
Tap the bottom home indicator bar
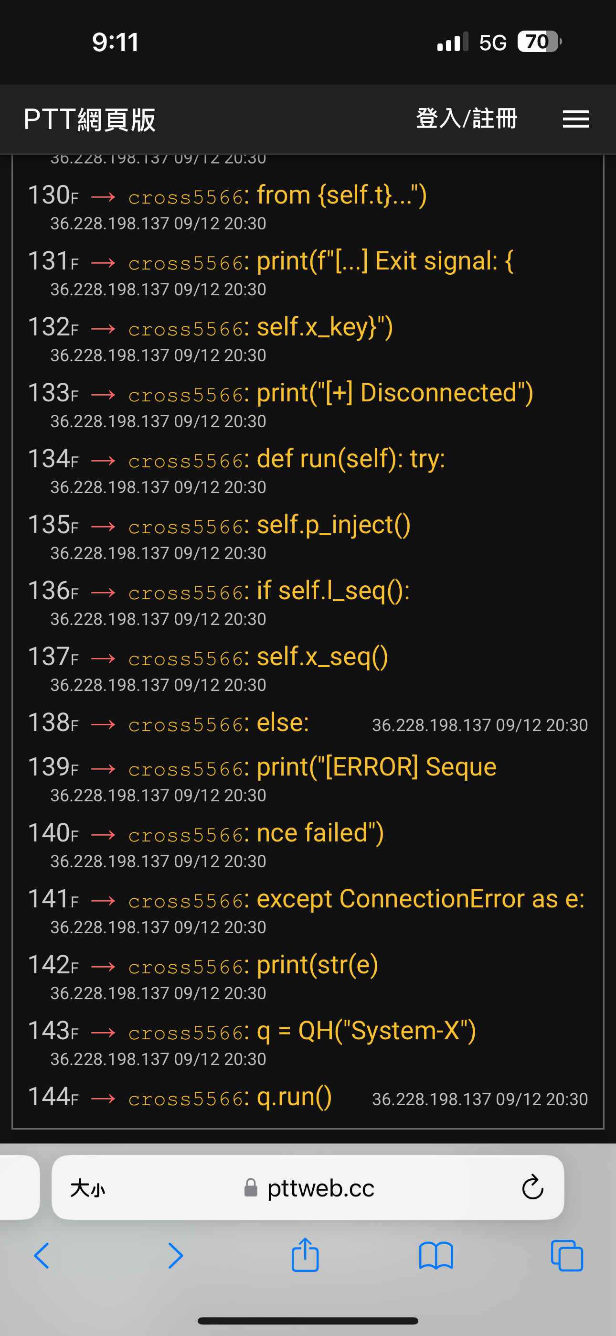308,1320
